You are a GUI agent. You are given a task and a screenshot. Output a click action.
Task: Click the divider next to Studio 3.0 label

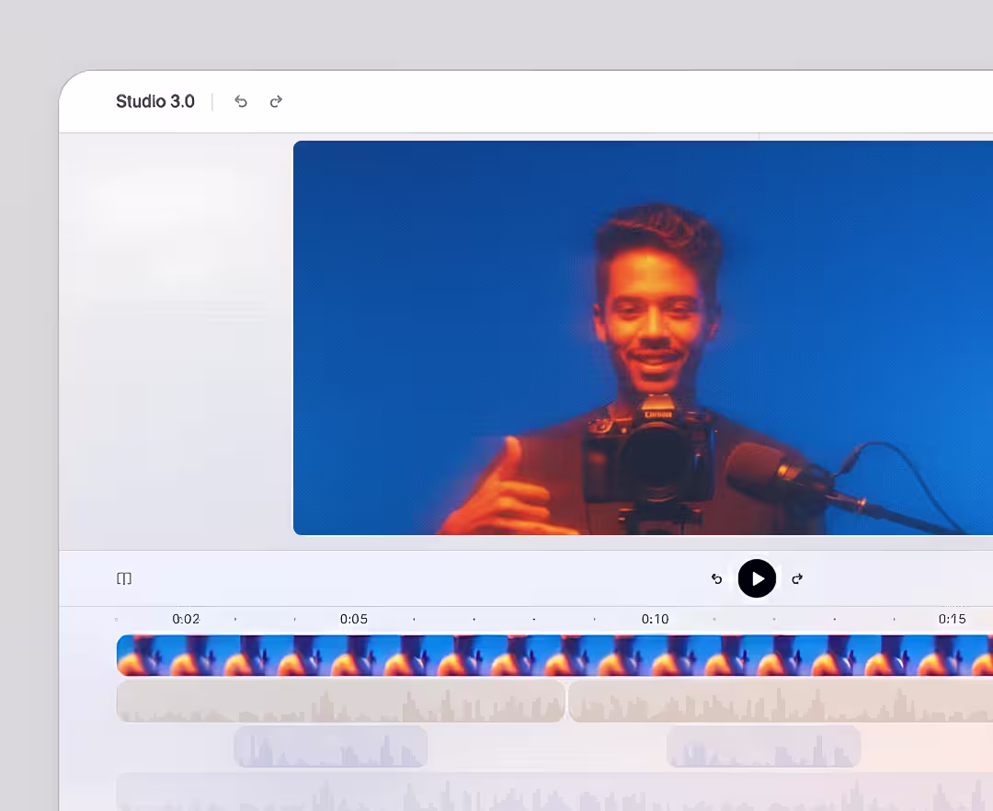212,101
